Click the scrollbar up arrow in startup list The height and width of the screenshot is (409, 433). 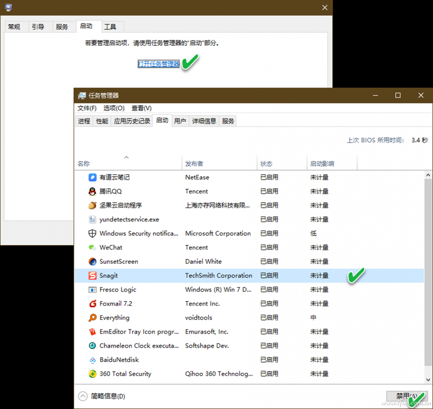[428, 175]
